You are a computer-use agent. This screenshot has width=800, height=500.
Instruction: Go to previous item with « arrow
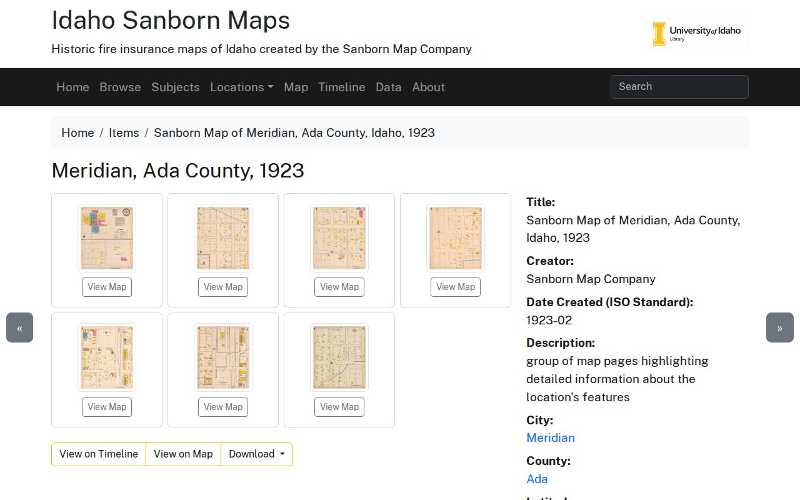(x=19, y=327)
